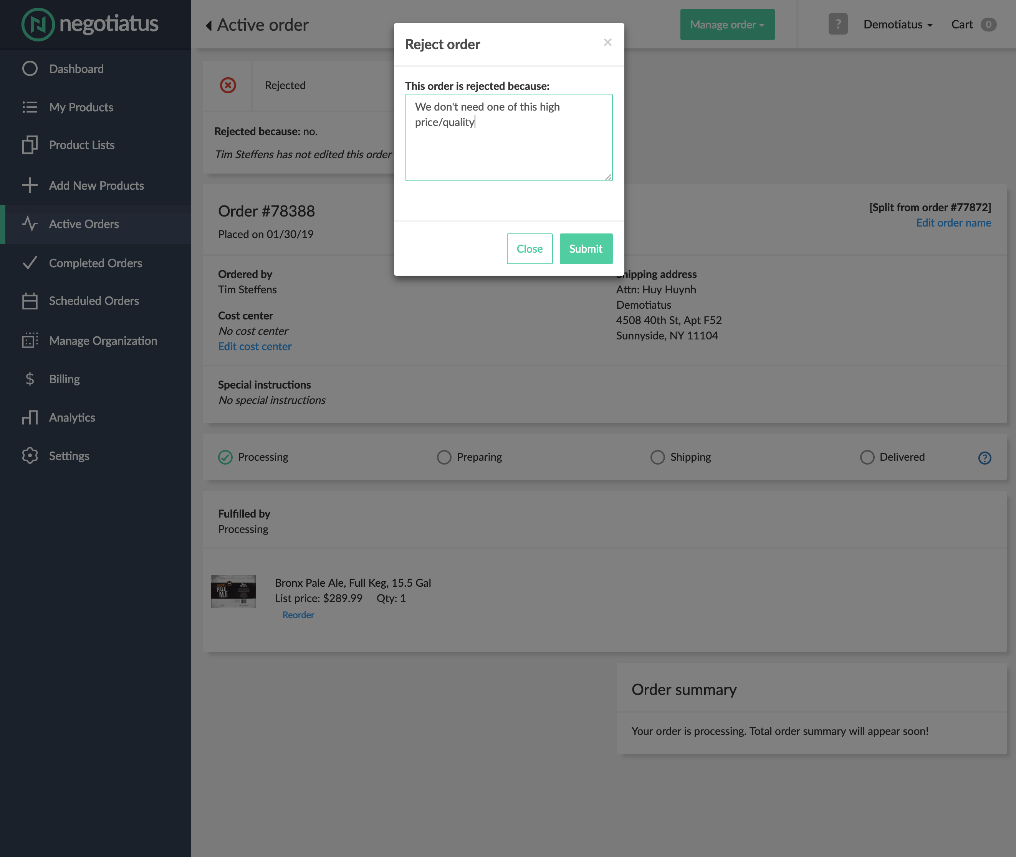Click the Edit cost center link

click(255, 346)
